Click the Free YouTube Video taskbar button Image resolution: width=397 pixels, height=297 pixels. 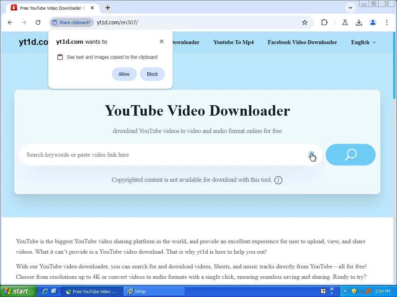(x=92, y=291)
